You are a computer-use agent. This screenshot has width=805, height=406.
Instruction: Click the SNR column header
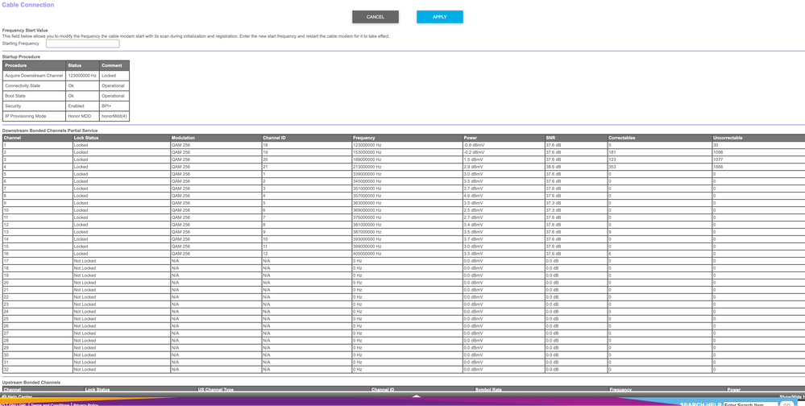(x=550, y=138)
